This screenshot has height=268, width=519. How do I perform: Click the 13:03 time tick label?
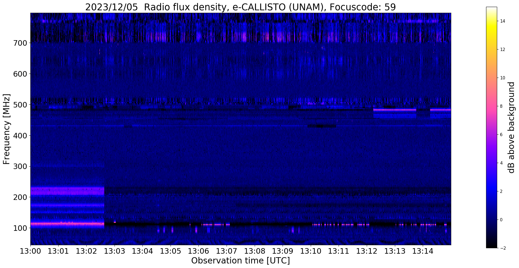[x=115, y=251]
